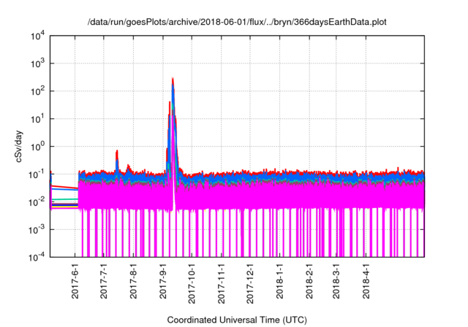The image size is (468, 327).
Task: Click the 2018-3-1 date tick label
Action: click(336, 281)
